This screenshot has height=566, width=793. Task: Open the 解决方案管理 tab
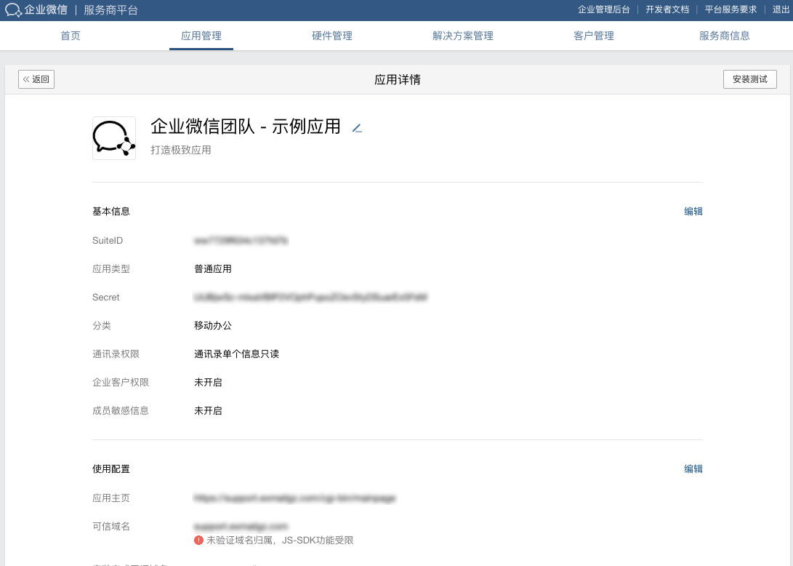463,36
